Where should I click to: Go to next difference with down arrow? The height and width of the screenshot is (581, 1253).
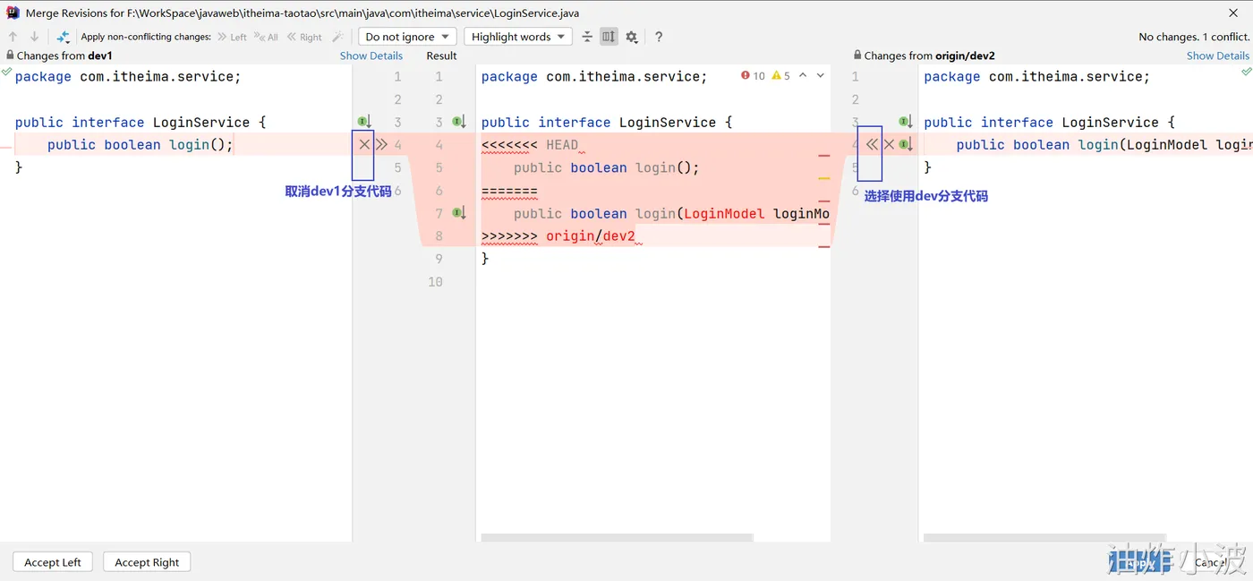34,37
